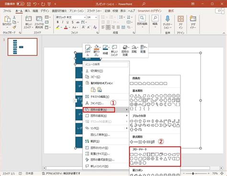Toggle the AutoSave (自動保存) switch
Viewport: 227px width, 176px height.
pos(21,4)
